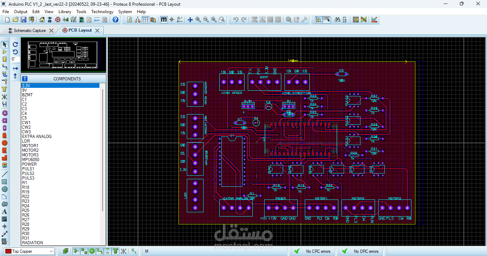
Task: Open the Help question mark icon
Action: (116, 20)
